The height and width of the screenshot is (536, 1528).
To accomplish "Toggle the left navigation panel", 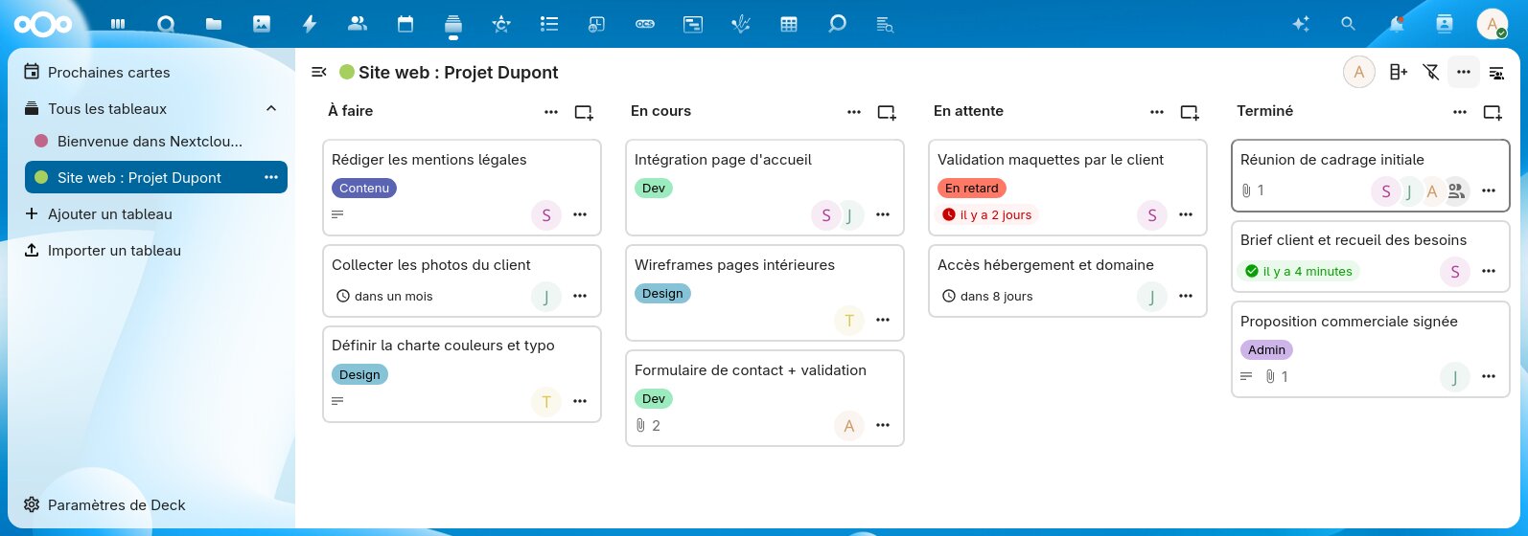I will 319,72.
